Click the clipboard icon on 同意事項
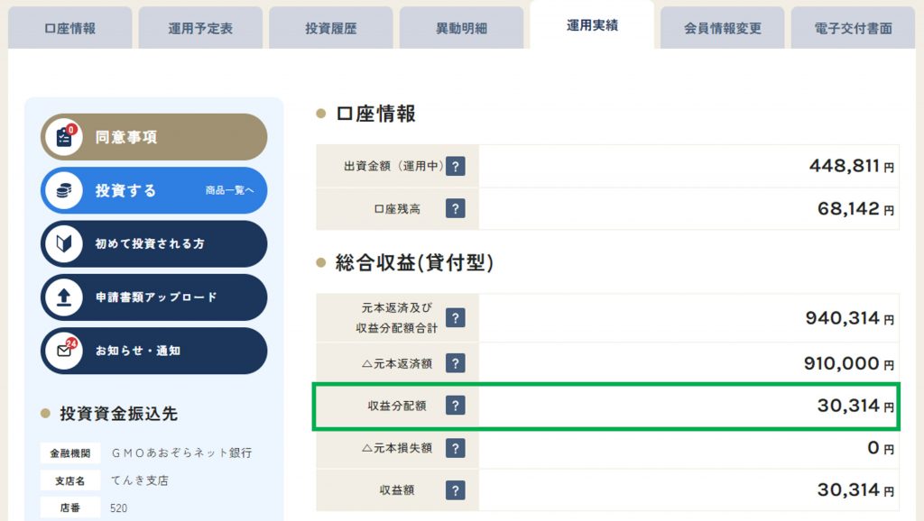924x521 pixels. click(64, 137)
